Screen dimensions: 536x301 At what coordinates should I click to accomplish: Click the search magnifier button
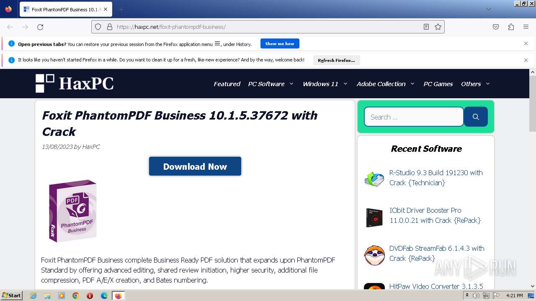pyautogui.click(x=476, y=117)
